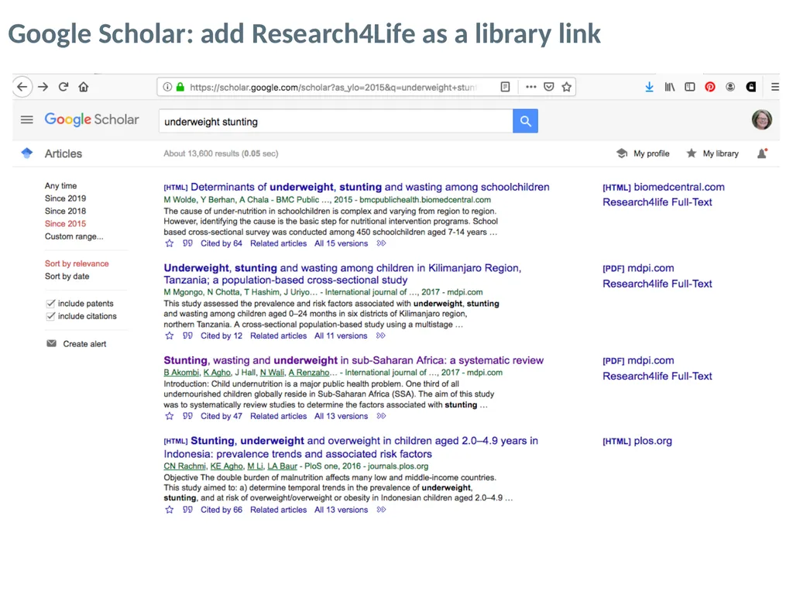
Task: Open All 11 versions link
Action: pos(341,335)
